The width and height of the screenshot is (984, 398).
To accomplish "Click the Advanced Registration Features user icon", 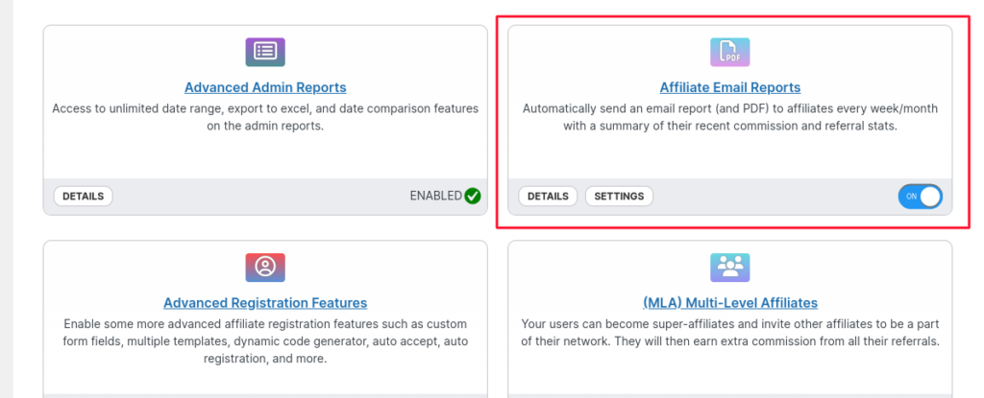I will (x=265, y=268).
